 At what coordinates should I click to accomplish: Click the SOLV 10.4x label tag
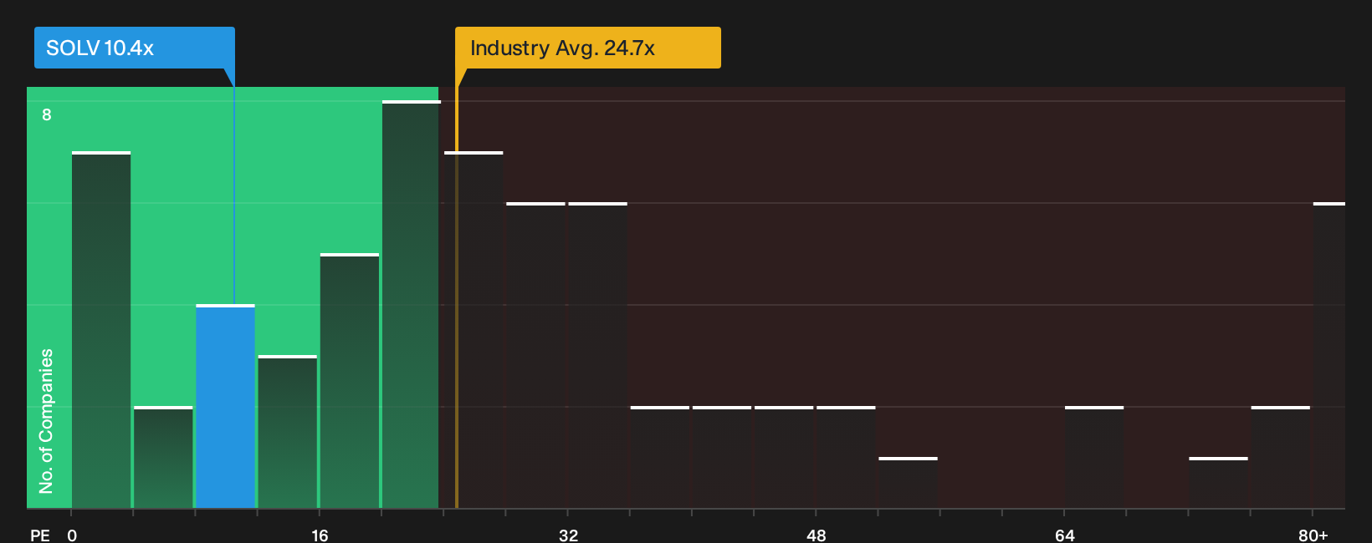(134, 48)
